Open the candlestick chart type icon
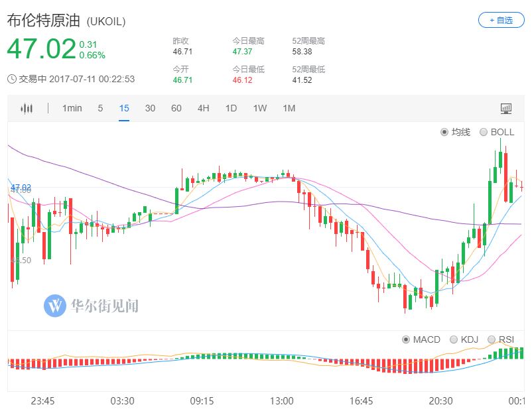 point(27,109)
